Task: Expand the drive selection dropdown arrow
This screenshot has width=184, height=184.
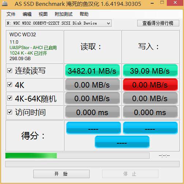Action: pyautogui.click(x=108, y=23)
